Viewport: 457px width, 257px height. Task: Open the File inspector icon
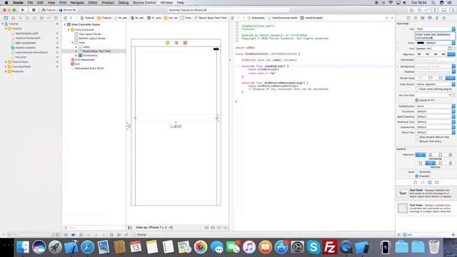408,18
